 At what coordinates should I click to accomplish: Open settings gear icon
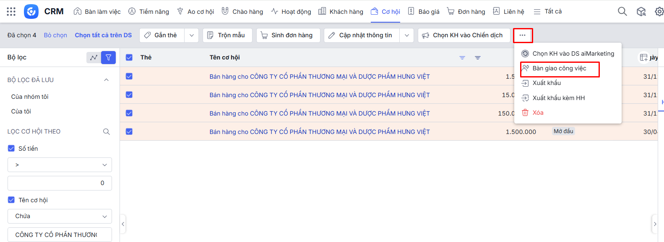coord(659,12)
